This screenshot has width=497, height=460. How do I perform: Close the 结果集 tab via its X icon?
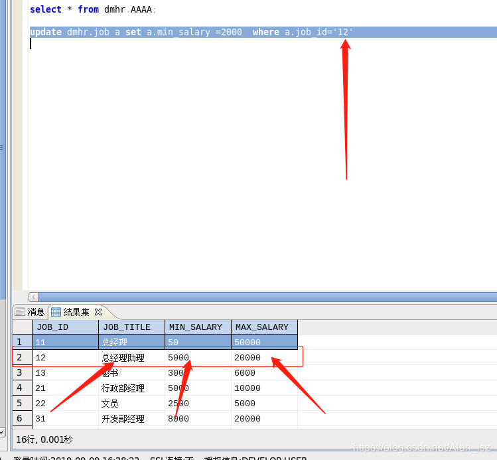click(98, 312)
